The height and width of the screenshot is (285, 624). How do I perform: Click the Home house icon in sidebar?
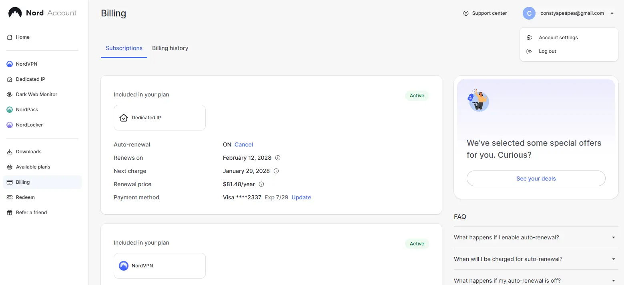(x=10, y=37)
